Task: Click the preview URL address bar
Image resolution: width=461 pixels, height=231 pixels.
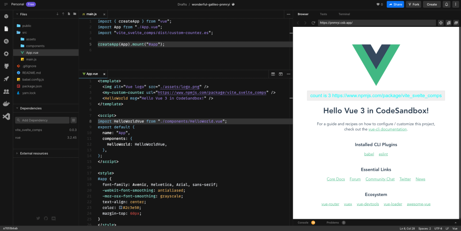Action: (376, 23)
